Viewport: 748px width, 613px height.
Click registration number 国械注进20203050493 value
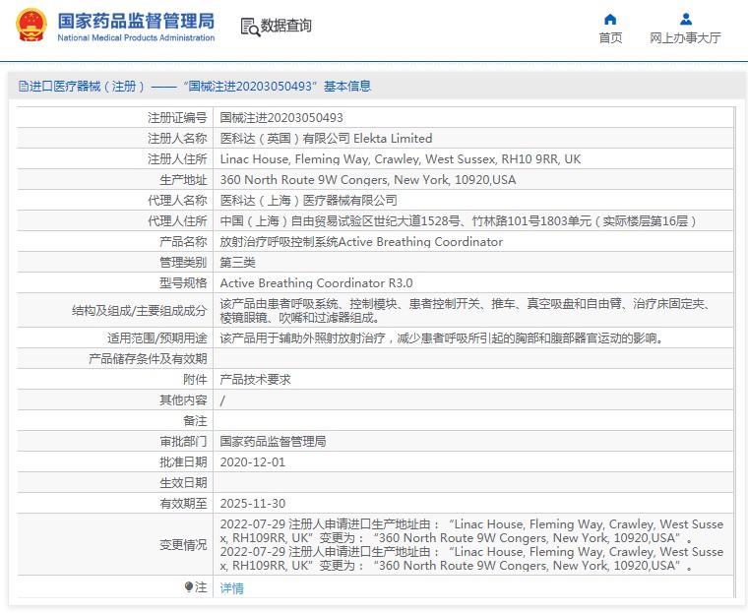click(x=281, y=117)
